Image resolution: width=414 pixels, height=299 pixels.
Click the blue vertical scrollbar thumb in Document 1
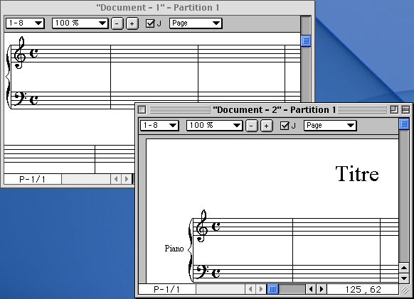pos(306,41)
